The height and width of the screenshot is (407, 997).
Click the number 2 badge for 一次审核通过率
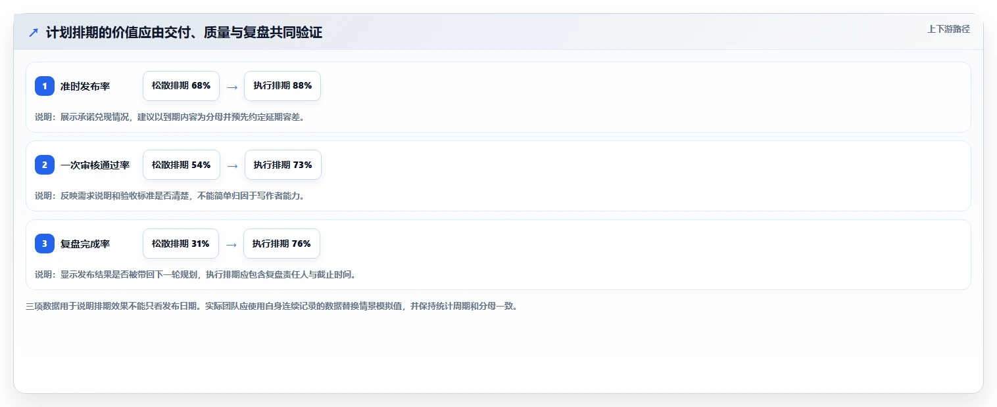(x=45, y=165)
